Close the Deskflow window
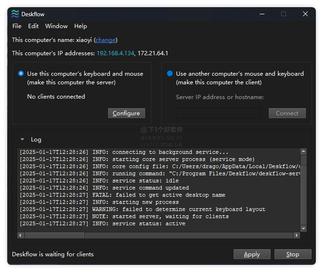 click(x=305, y=14)
